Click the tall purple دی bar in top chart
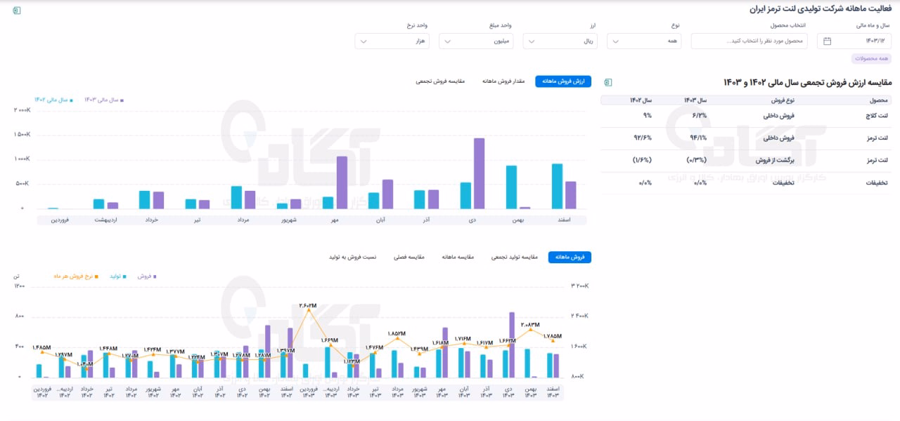 point(479,173)
